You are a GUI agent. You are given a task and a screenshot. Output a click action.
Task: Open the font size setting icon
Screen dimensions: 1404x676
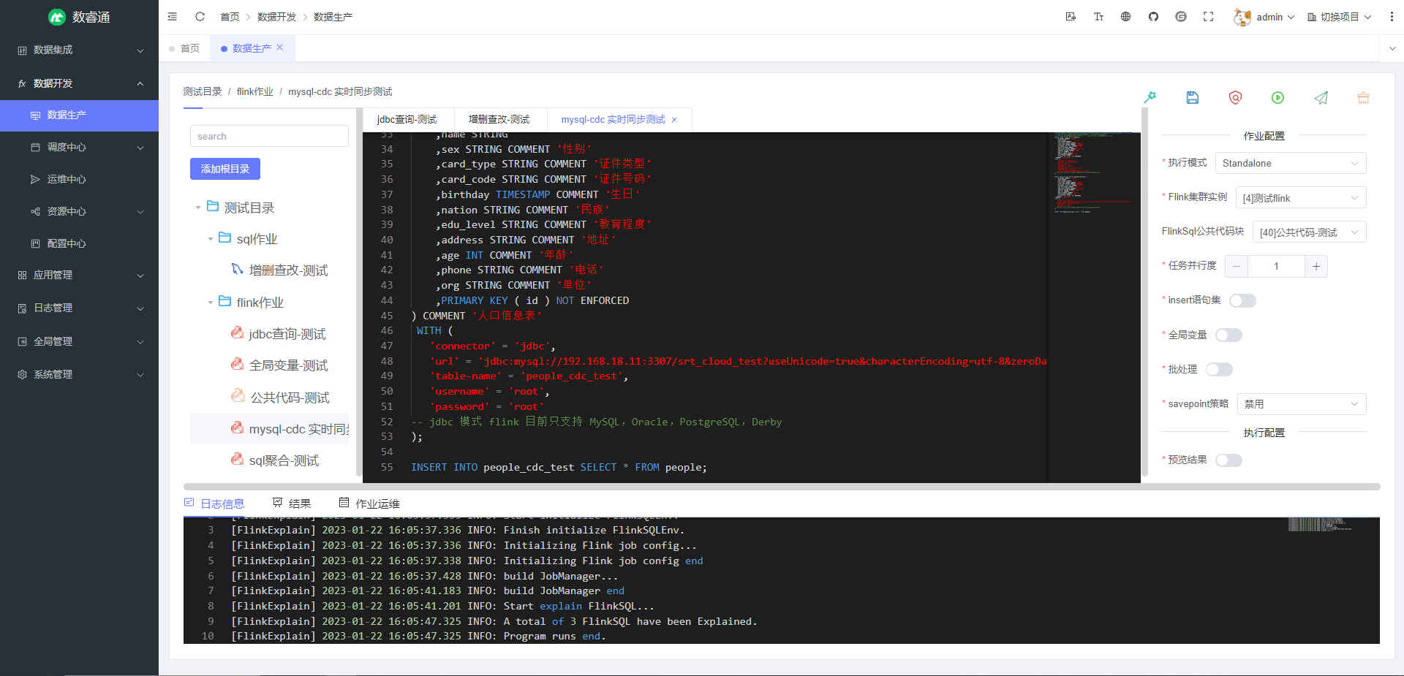pyautogui.click(x=1098, y=17)
